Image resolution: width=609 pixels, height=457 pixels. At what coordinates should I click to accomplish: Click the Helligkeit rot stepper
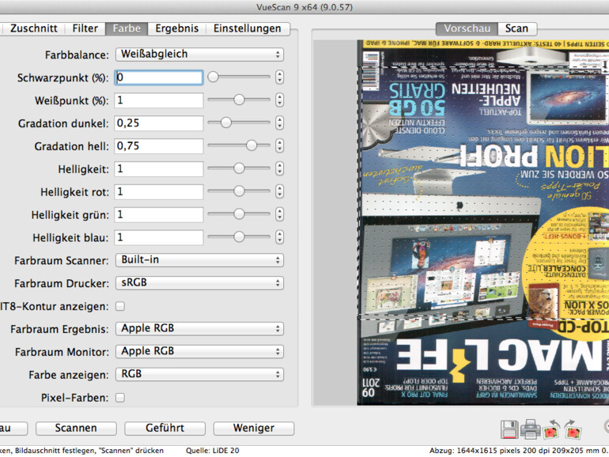click(x=279, y=191)
